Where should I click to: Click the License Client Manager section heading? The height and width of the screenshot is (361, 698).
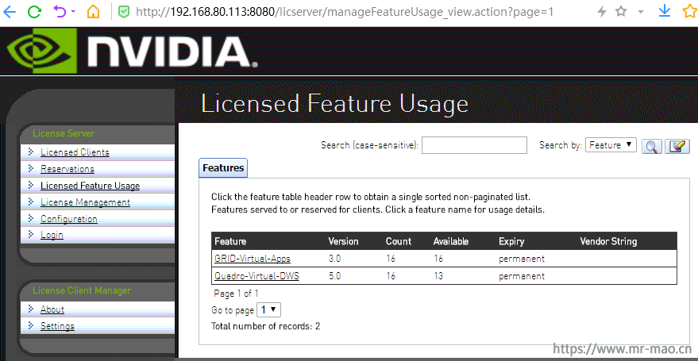pos(82,290)
